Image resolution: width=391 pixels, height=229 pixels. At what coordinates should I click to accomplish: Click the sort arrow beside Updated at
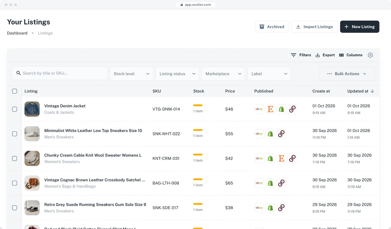pos(372,91)
